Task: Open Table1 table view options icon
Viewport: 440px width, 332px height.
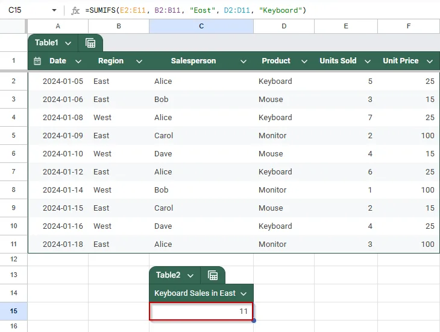Action: 90,43
